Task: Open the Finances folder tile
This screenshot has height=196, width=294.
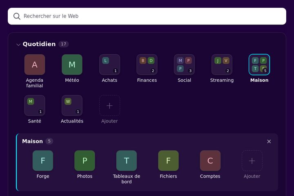Action: (x=147, y=65)
